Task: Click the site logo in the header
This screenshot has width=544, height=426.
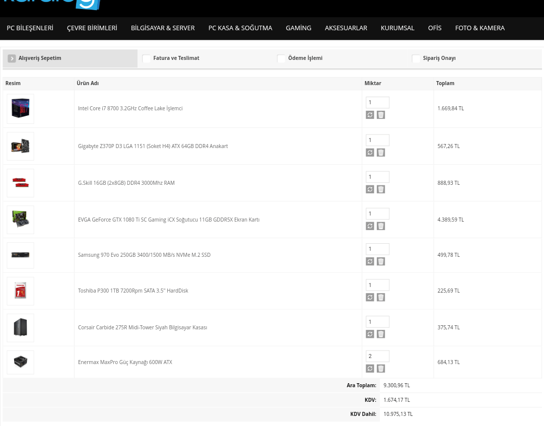Action: point(52,5)
